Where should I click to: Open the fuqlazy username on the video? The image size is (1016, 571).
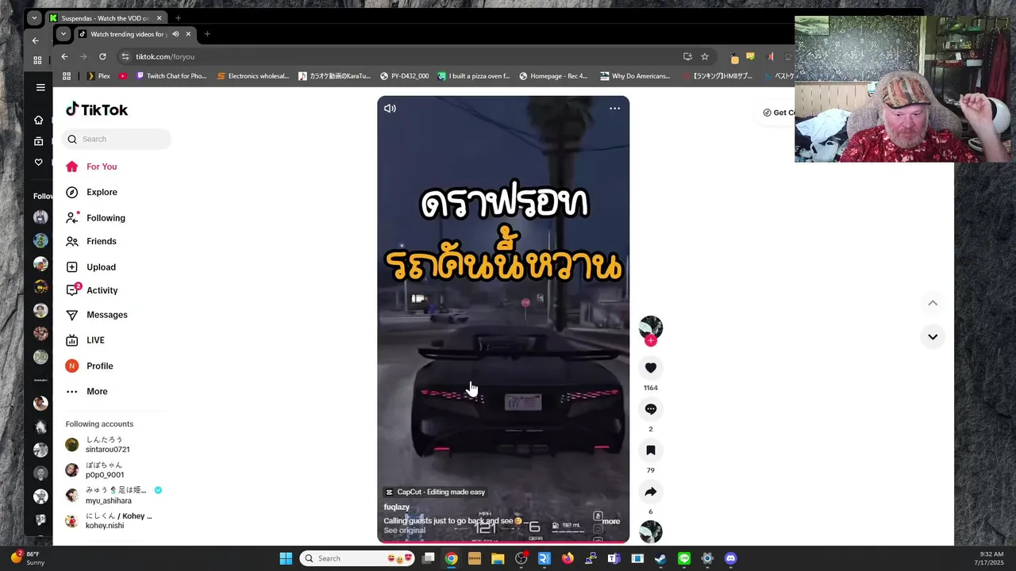coord(396,507)
